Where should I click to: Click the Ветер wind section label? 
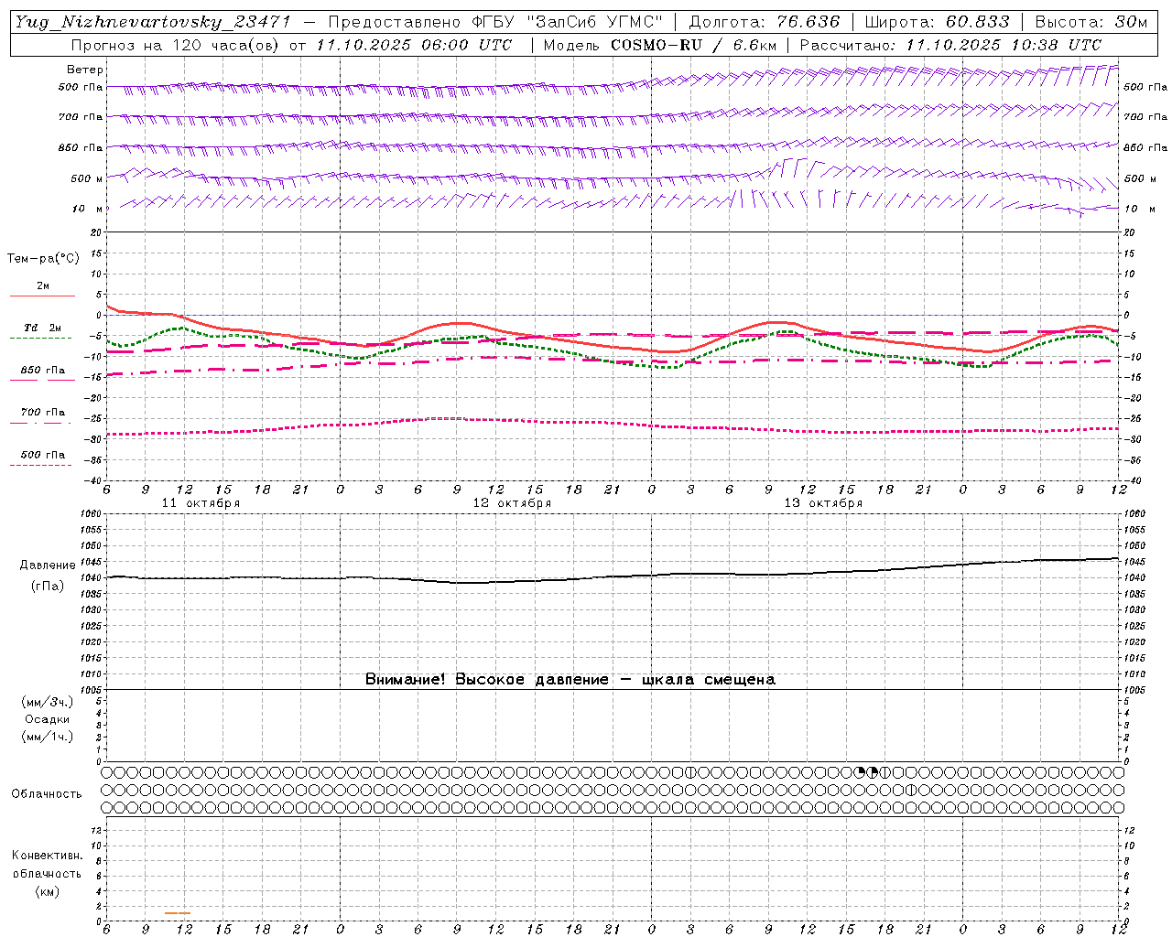point(85,70)
